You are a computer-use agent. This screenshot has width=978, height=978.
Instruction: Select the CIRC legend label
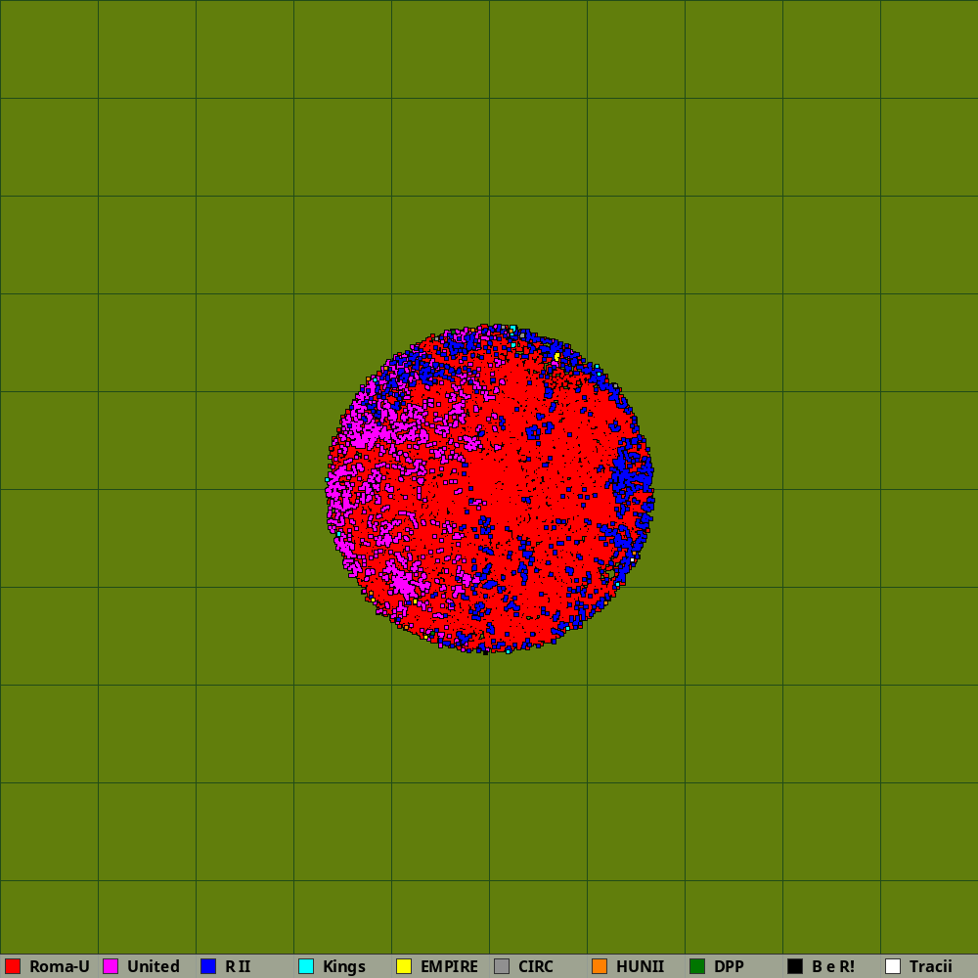(536, 966)
